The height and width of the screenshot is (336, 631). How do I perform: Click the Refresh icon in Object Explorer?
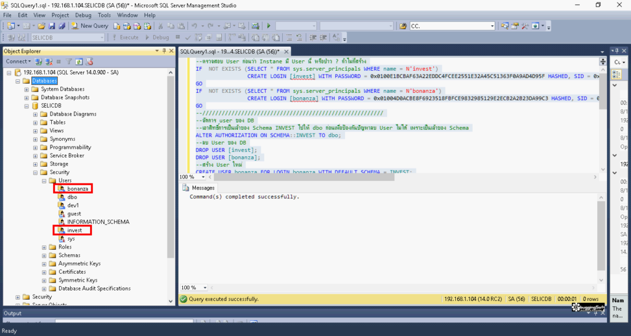pos(79,62)
